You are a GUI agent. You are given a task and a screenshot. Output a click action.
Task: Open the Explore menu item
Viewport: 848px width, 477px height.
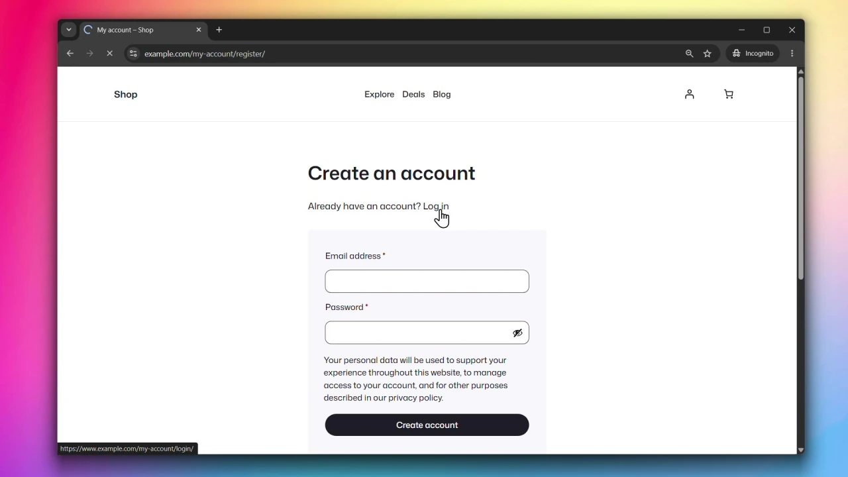tap(379, 95)
